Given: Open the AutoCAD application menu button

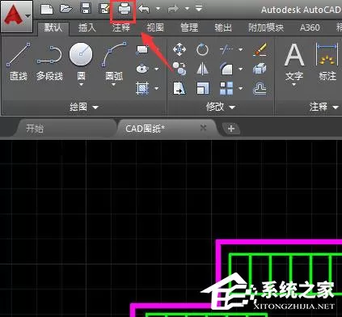Looking at the screenshot, I should 17,16.
